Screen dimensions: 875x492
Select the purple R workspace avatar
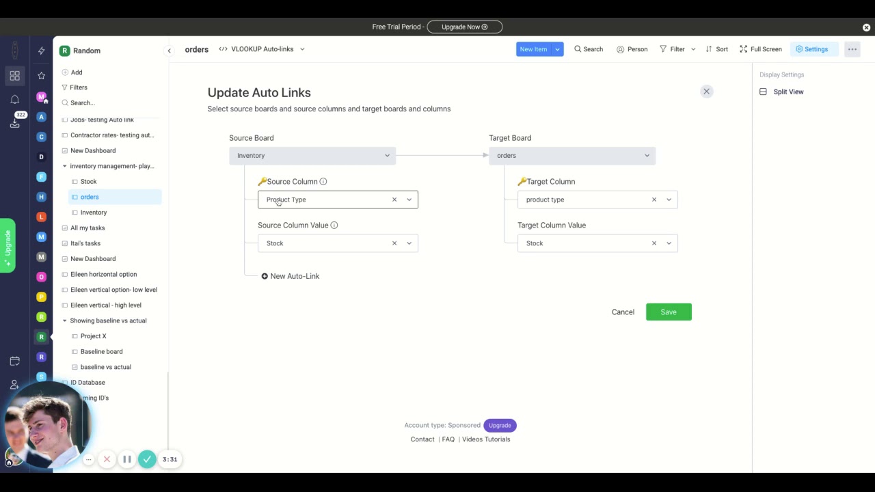41,357
